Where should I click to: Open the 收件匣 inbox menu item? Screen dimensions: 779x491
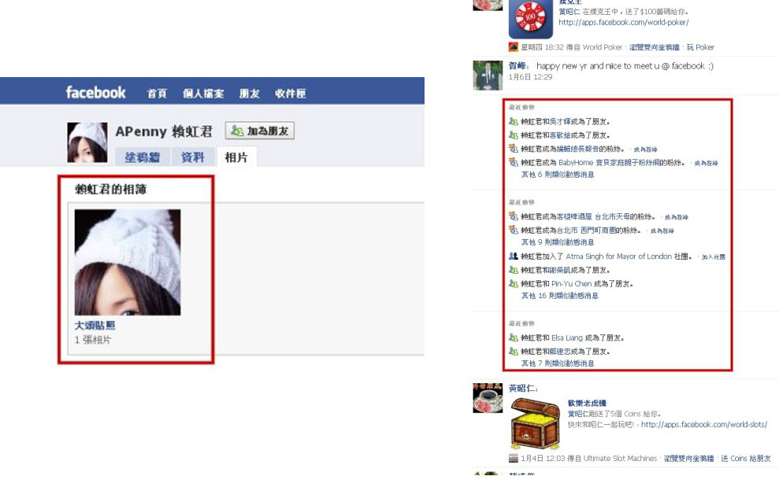click(x=291, y=94)
